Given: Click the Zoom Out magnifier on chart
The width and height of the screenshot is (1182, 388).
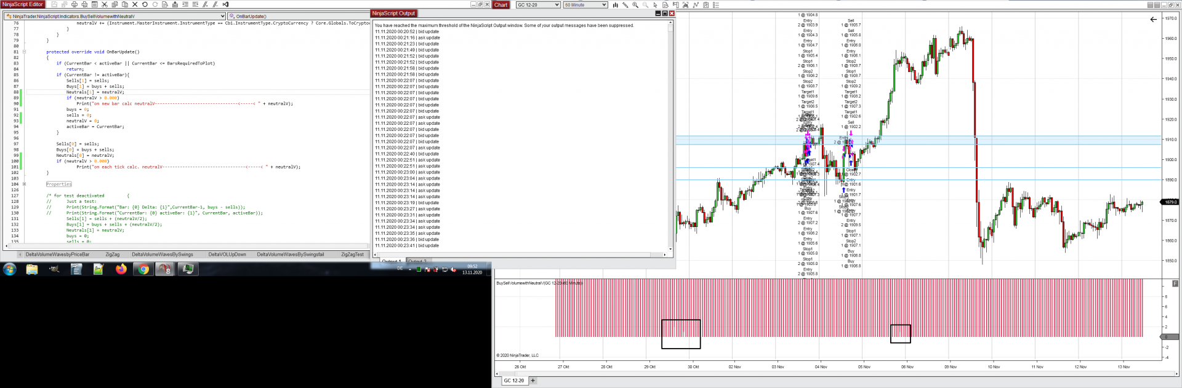Looking at the screenshot, I should click(645, 5).
